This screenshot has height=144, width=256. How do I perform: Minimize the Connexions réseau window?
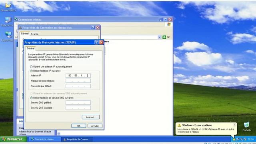pyautogui.click(x=161, y=20)
